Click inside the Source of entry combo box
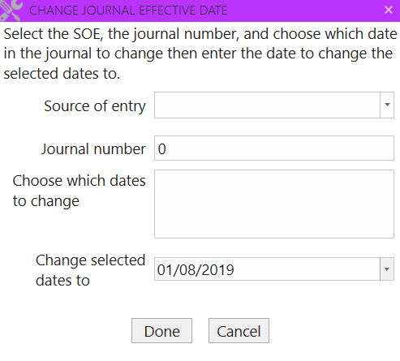Image resolution: width=400 pixels, height=361 pixels. (267, 105)
